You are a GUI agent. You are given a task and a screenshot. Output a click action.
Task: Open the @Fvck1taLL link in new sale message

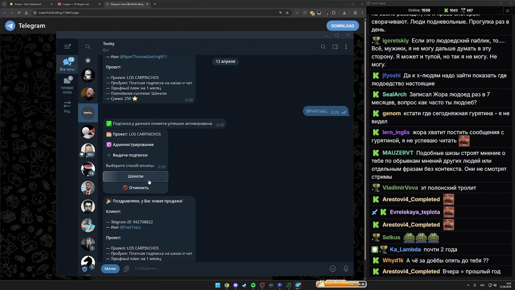point(130,227)
